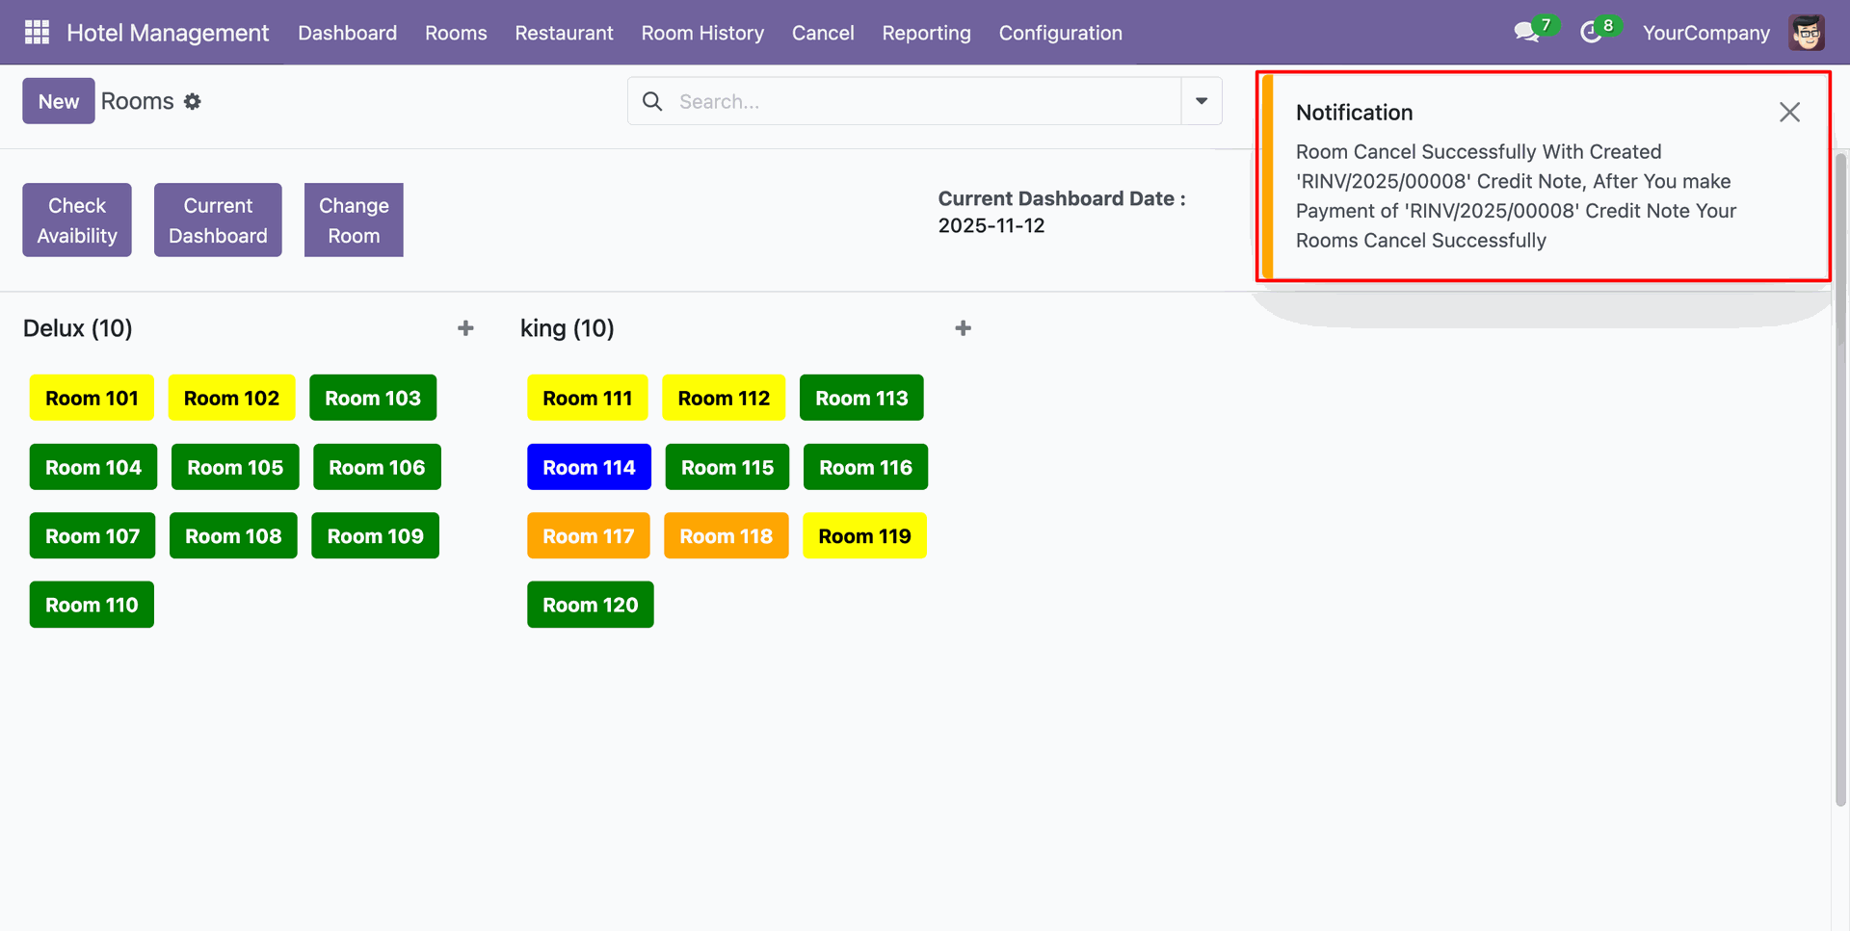Viewport: 1850px width, 931px height.
Task: Add a room to king column
Action: [963, 328]
